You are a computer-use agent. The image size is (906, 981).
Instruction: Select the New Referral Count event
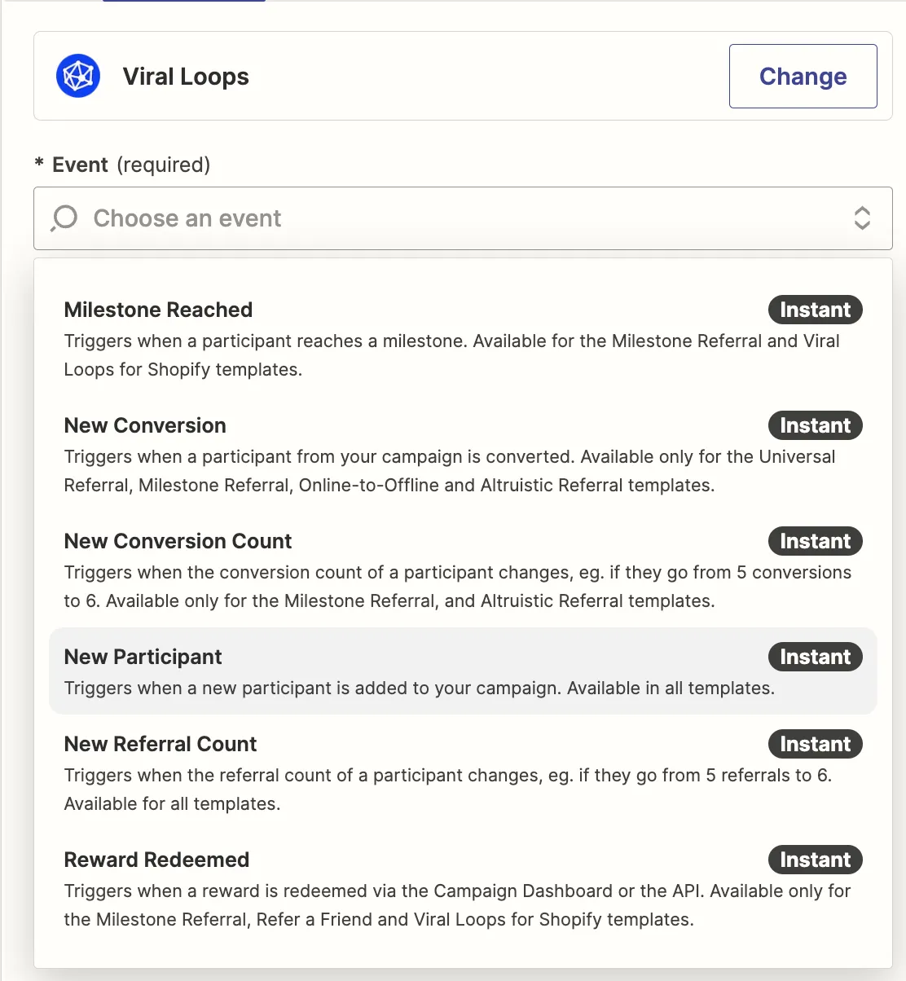463,772
